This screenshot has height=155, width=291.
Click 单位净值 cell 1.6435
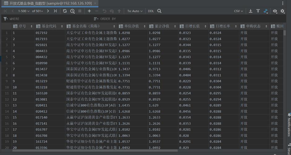(x=132, y=105)
